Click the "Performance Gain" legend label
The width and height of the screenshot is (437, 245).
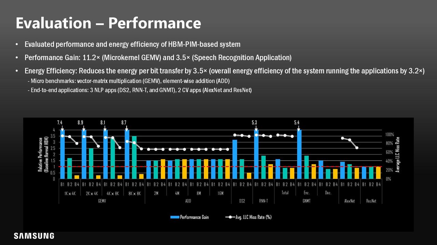click(194, 217)
